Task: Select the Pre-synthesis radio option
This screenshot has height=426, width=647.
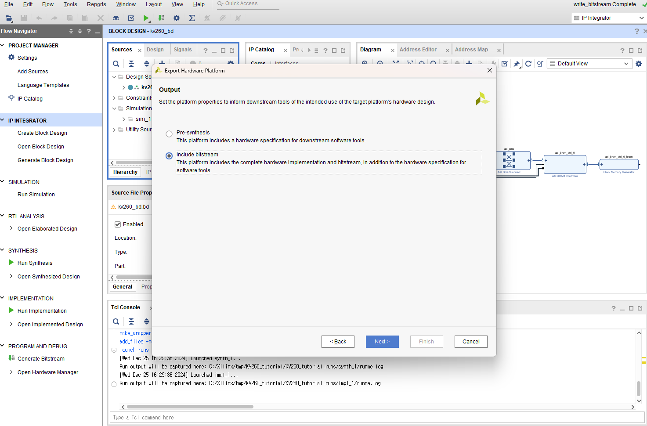Action: pos(169,134)
